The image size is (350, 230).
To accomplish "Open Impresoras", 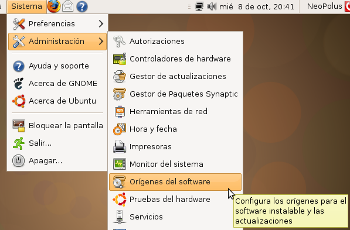I will [175, 147].
